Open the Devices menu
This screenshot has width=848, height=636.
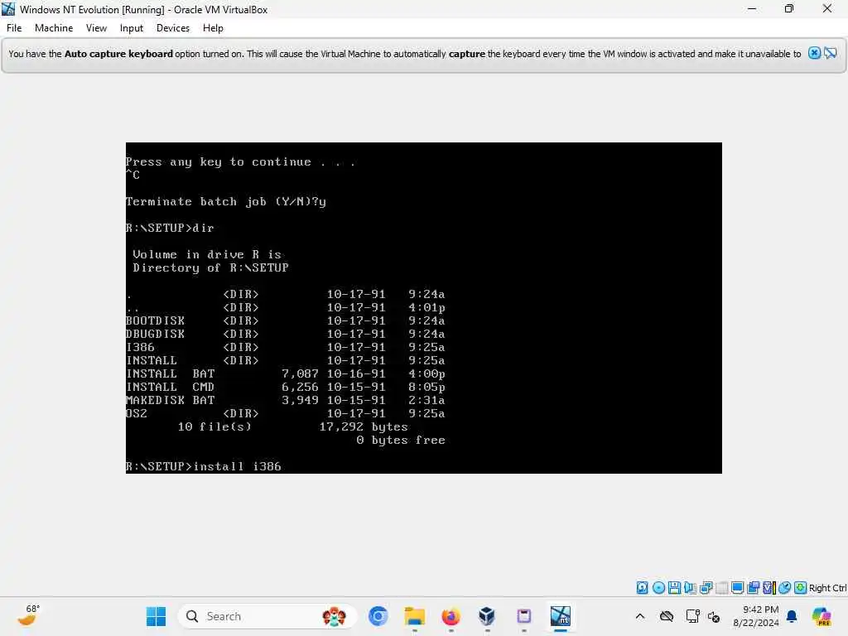[x=173, y=28]
